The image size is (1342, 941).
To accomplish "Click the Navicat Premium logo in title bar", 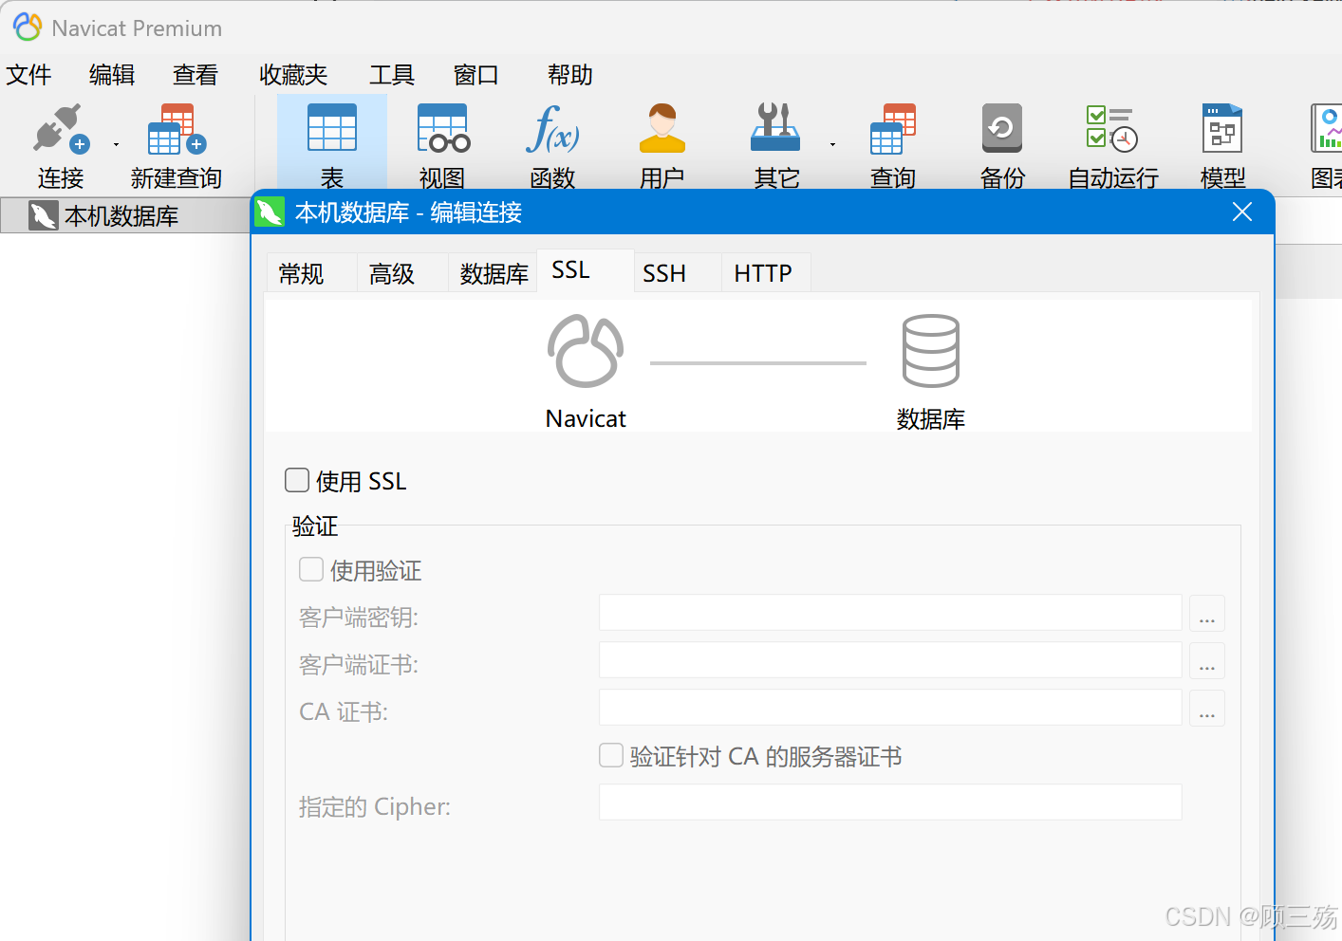I will (x=28, y=28).
